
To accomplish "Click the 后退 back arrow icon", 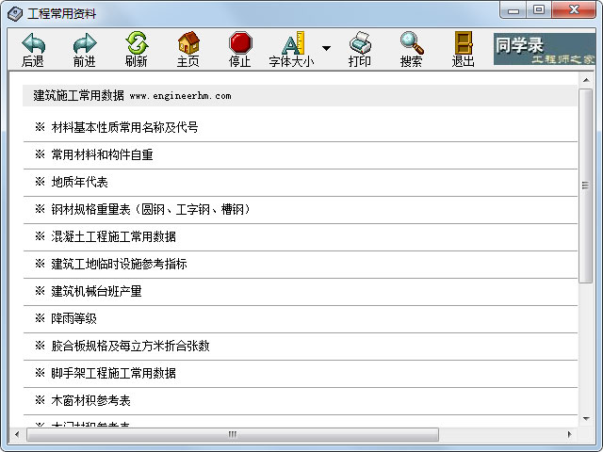I will pyautogui.click(x=33, y=43).
